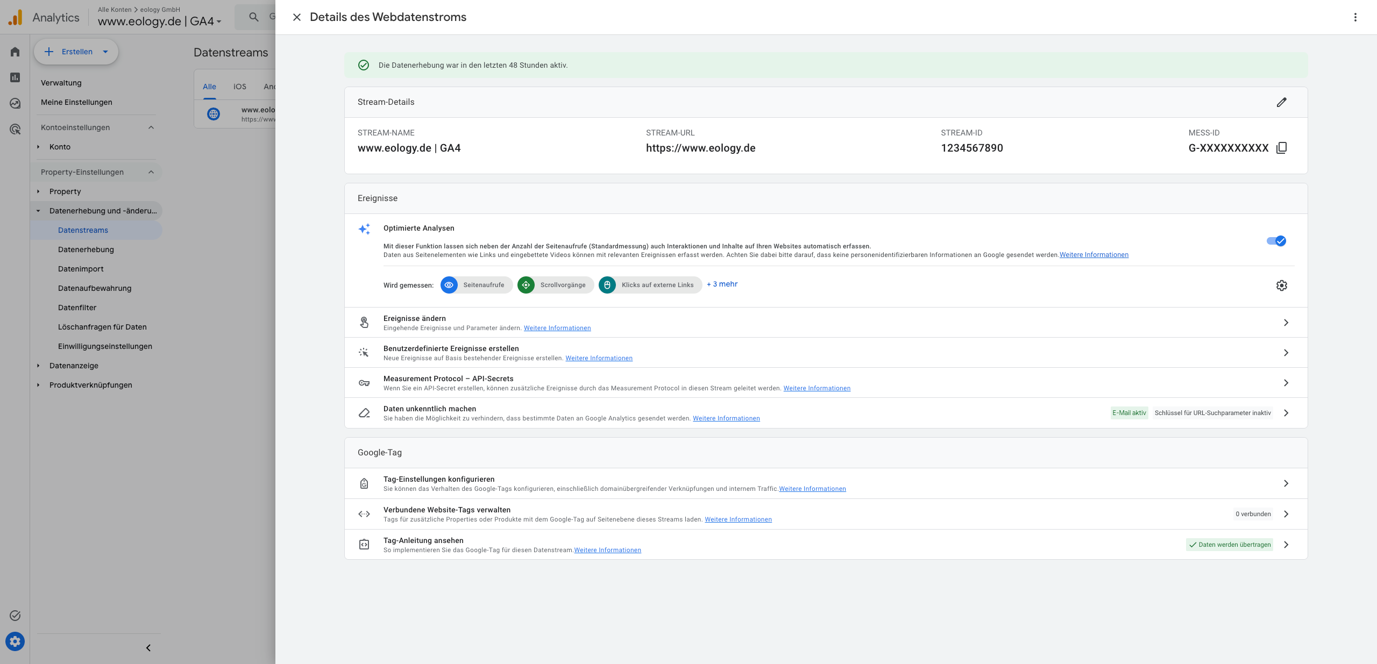This screenshot has height=664, width=1377.
Task: Collapse the Property-Einstellungen section
Action: click(x=151, y=172)
